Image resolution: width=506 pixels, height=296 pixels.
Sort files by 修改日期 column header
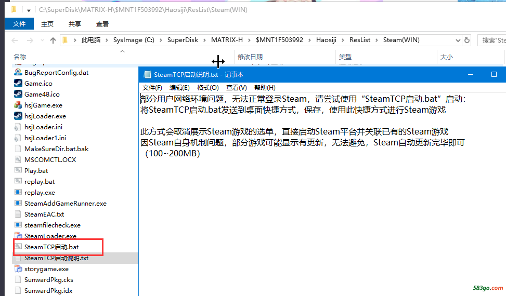click(x=250, y=57)
